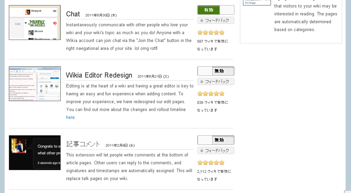Click the 記事コメント feature title
Viewport: 351px width, 193px height.
point(83,144)
